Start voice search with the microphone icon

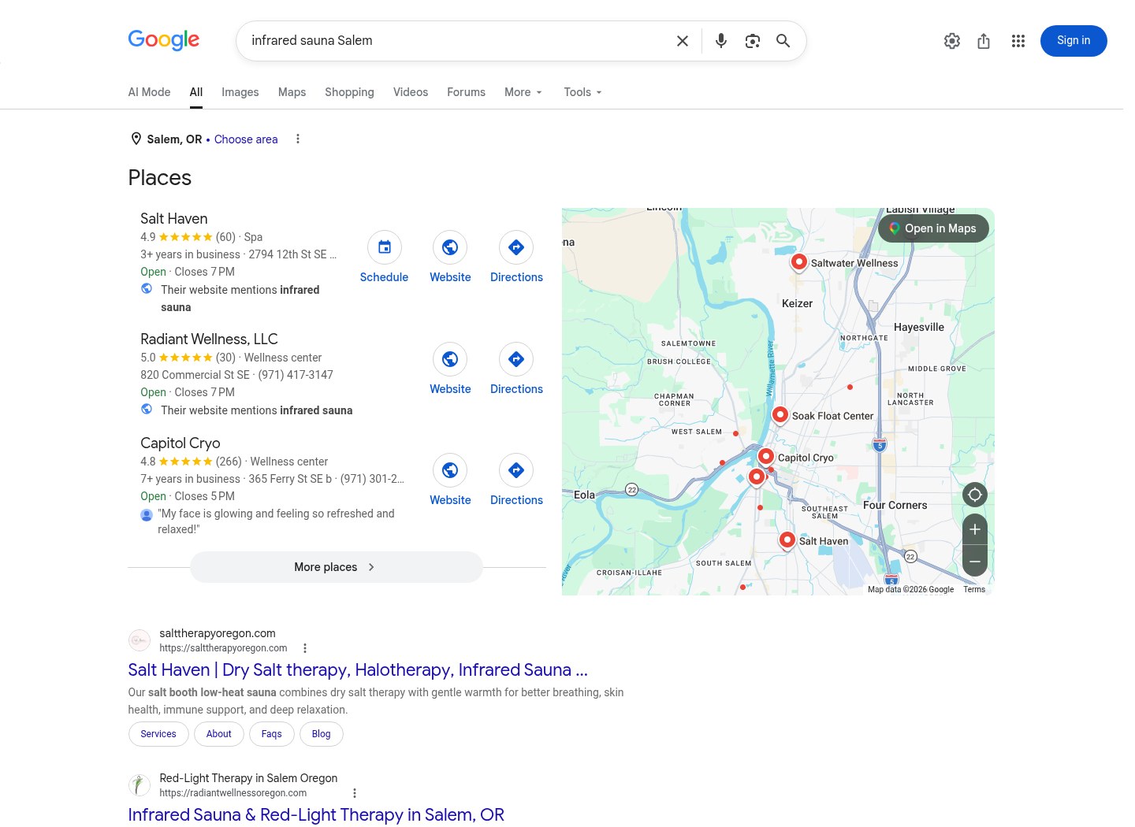tap(721, 41)
